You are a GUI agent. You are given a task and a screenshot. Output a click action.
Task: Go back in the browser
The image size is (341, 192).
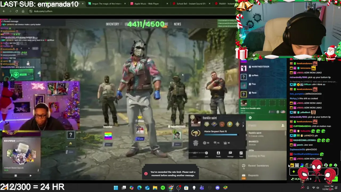click(x=4, y=11)
